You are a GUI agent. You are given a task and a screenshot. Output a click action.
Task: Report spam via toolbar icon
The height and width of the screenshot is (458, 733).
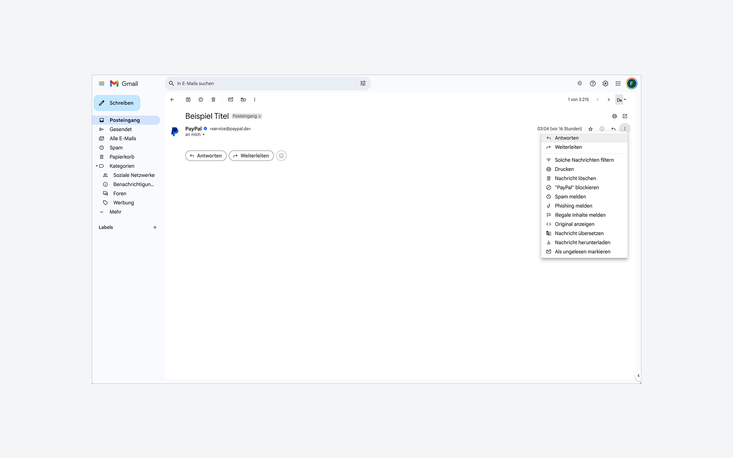[x=201, y=99]
